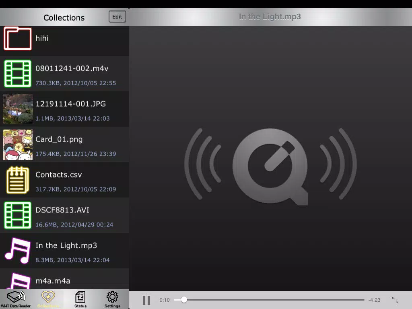Click the details '730.3KB, 2012/10/05 22:55'
This screenshot has width=412, height=309.
(76, 83)
